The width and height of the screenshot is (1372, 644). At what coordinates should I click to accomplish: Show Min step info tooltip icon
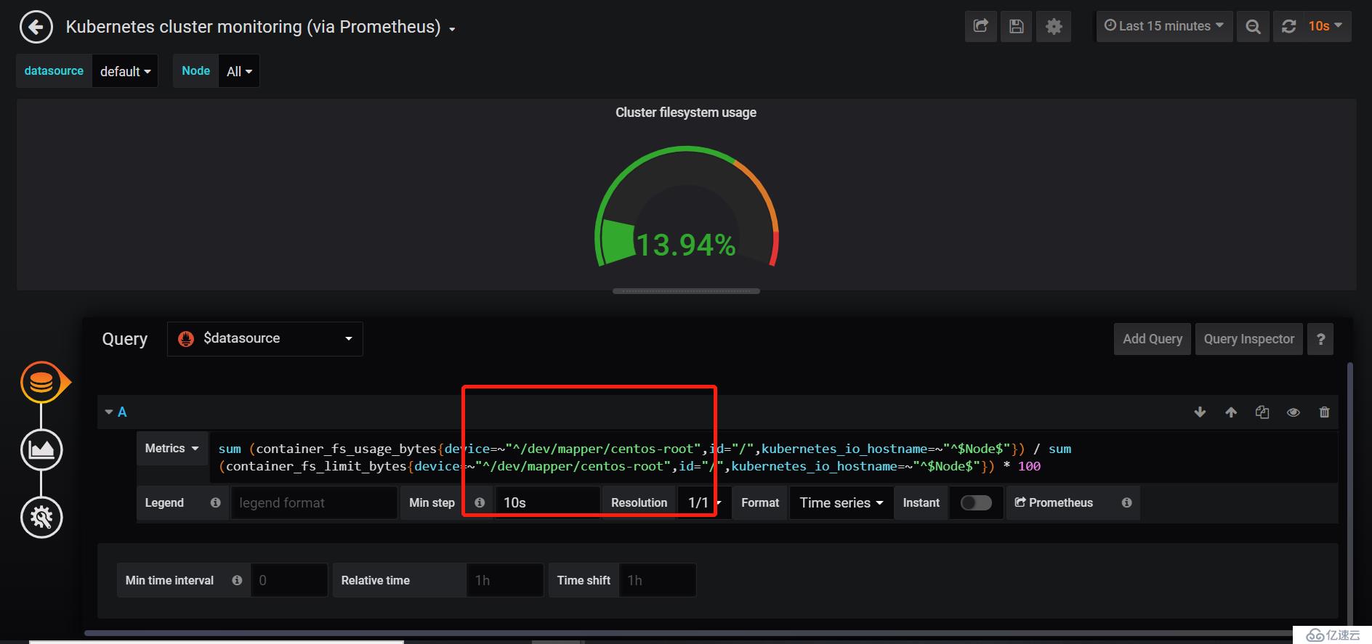[480, 502]
